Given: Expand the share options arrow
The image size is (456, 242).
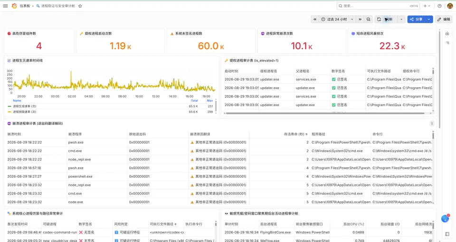Looking at the screenshot, I should click(428, 19).
